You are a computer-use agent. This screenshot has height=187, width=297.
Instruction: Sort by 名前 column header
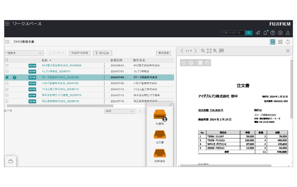(x=45, y=60)
